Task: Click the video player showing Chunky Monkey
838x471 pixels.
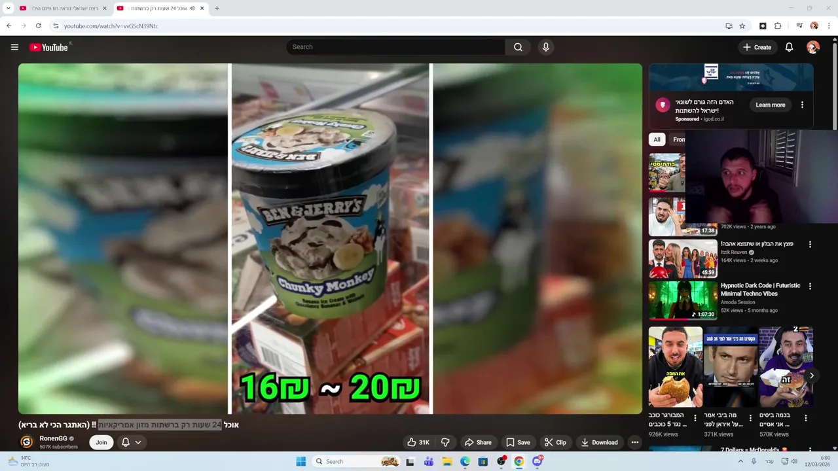Action: (x=330, y=239)
